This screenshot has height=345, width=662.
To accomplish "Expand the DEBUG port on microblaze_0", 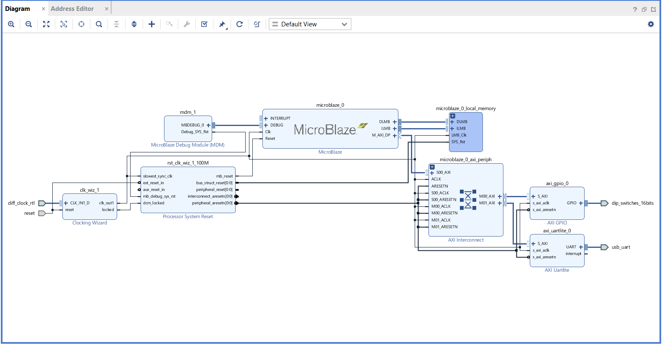I will pos(266,125).
